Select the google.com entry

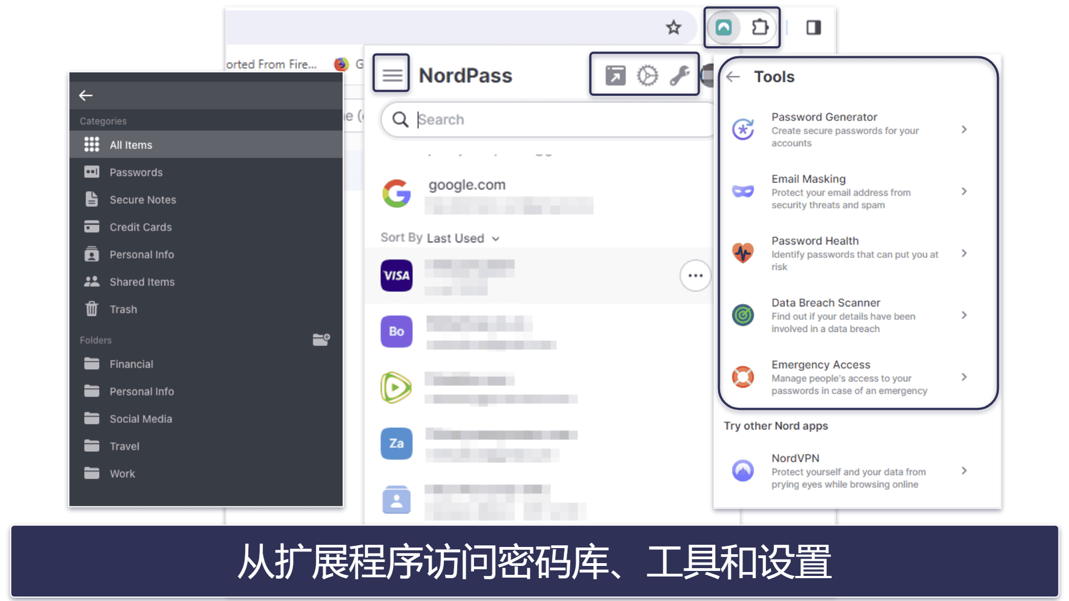(540, 195)
